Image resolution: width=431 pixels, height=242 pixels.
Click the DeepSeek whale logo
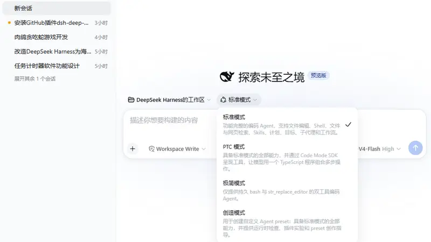pos(227,77)
